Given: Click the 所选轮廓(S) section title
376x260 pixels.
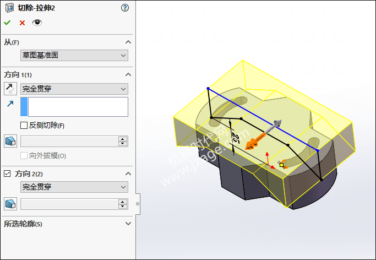Looking at the screenshot, I should (x=23, y=224).
